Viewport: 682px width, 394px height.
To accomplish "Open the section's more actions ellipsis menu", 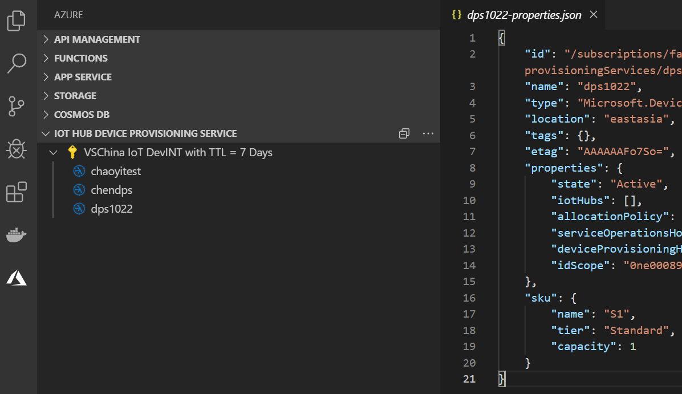I will point(428,133).
